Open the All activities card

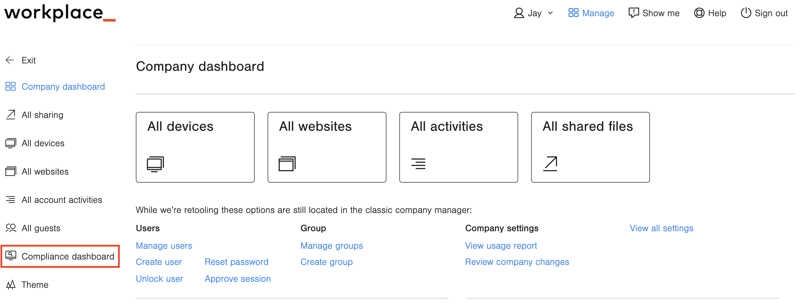click(458, 147)
